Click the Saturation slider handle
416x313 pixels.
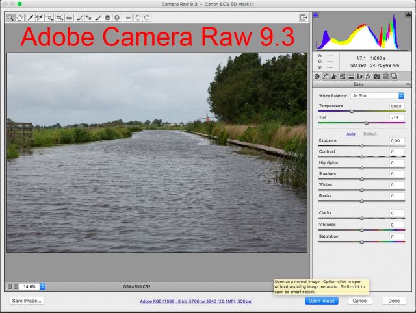pyautogui.click(x=362, y=242)
